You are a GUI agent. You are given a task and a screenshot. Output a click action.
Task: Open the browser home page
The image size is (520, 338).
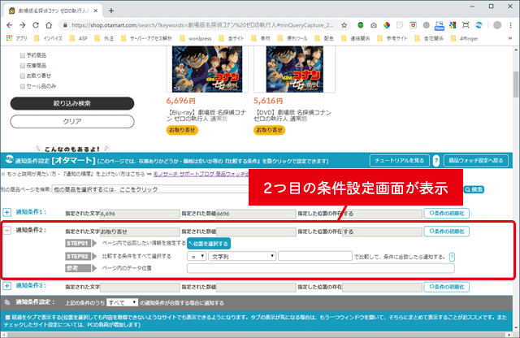tap(49, 25)
